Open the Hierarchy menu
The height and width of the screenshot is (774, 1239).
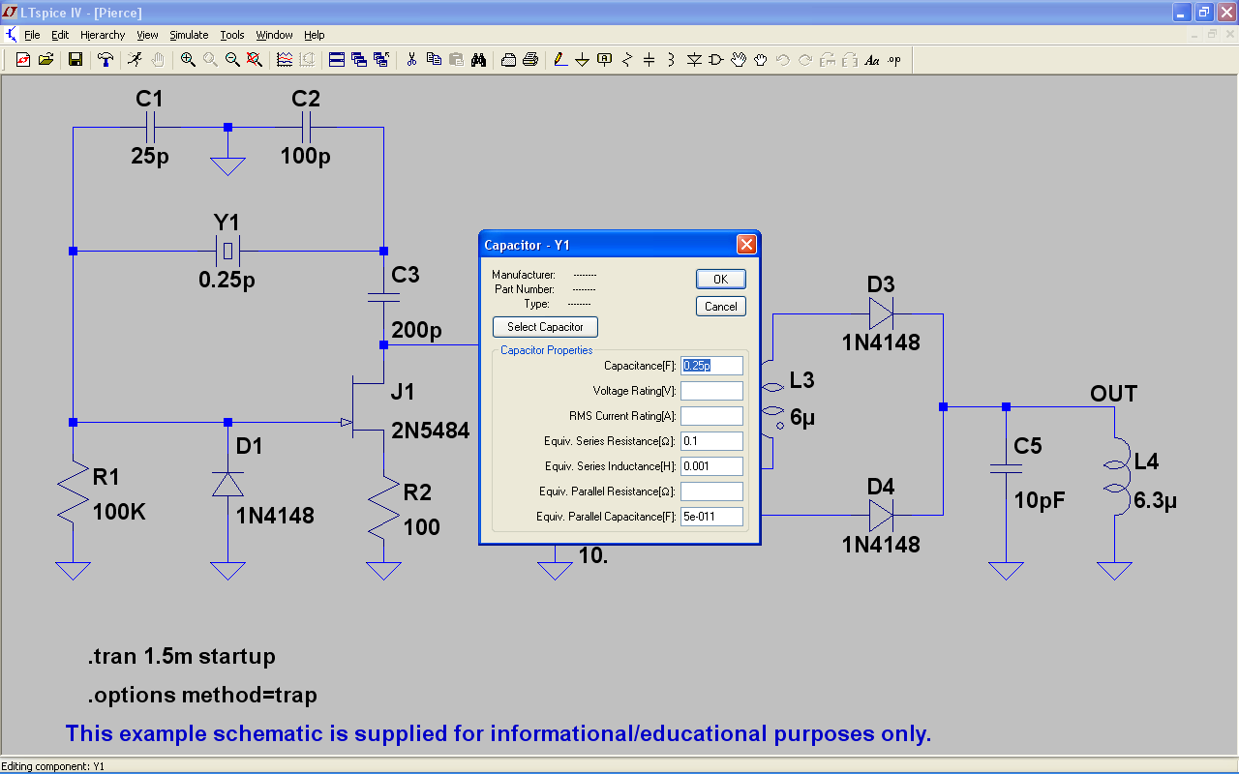103,35
